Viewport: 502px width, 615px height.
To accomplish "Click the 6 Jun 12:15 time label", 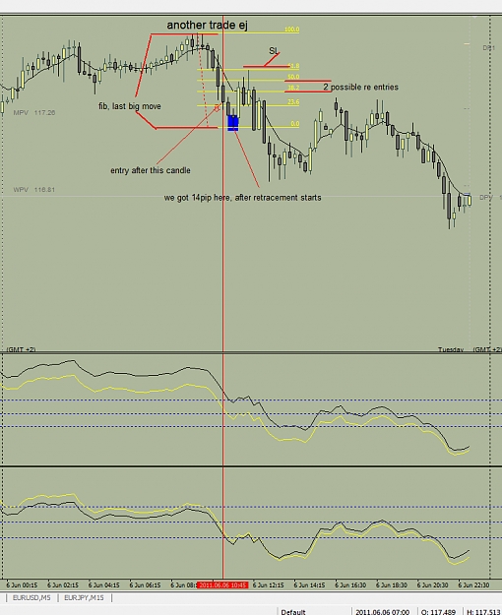I will click(268, 585).
